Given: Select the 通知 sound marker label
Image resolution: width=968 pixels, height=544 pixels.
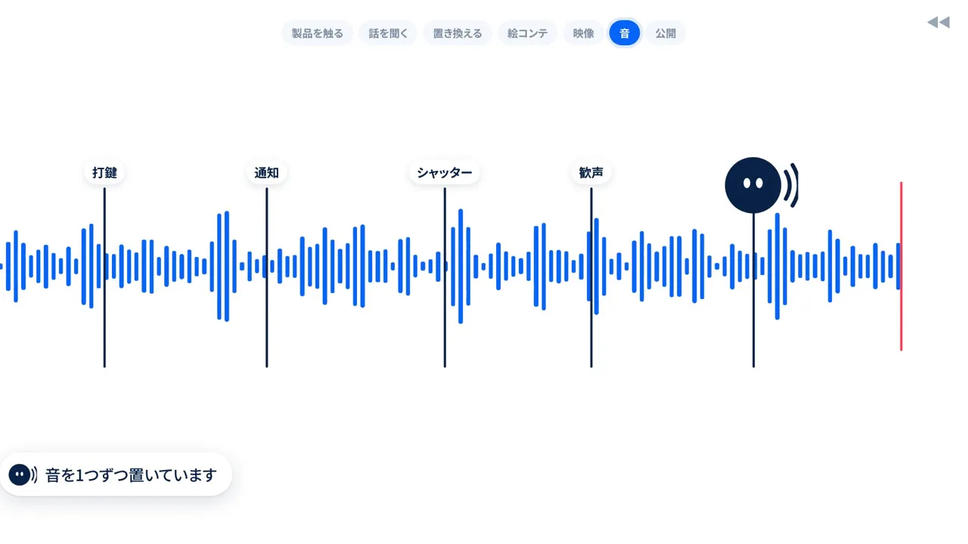Looking at the screenshot, I should 266,172.
